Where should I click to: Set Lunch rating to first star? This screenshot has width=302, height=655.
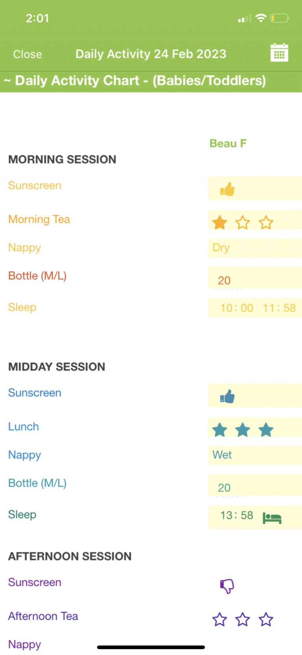(x=220, y=430)
